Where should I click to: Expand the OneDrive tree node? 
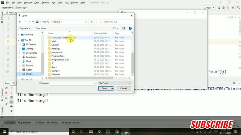[18, 34]
